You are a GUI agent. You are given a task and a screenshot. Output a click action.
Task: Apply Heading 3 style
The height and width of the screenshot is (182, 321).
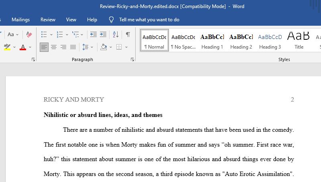point(270,40)
